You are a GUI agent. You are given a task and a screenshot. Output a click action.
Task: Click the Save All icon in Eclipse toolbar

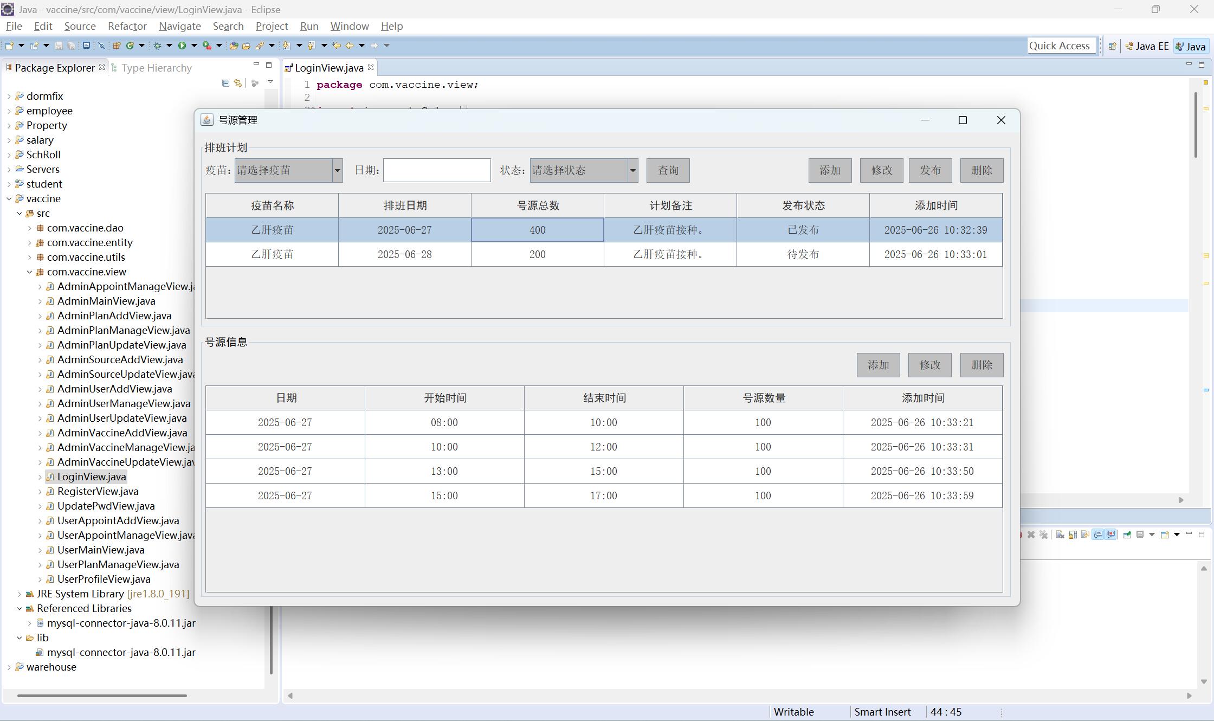tap(71, 46)
